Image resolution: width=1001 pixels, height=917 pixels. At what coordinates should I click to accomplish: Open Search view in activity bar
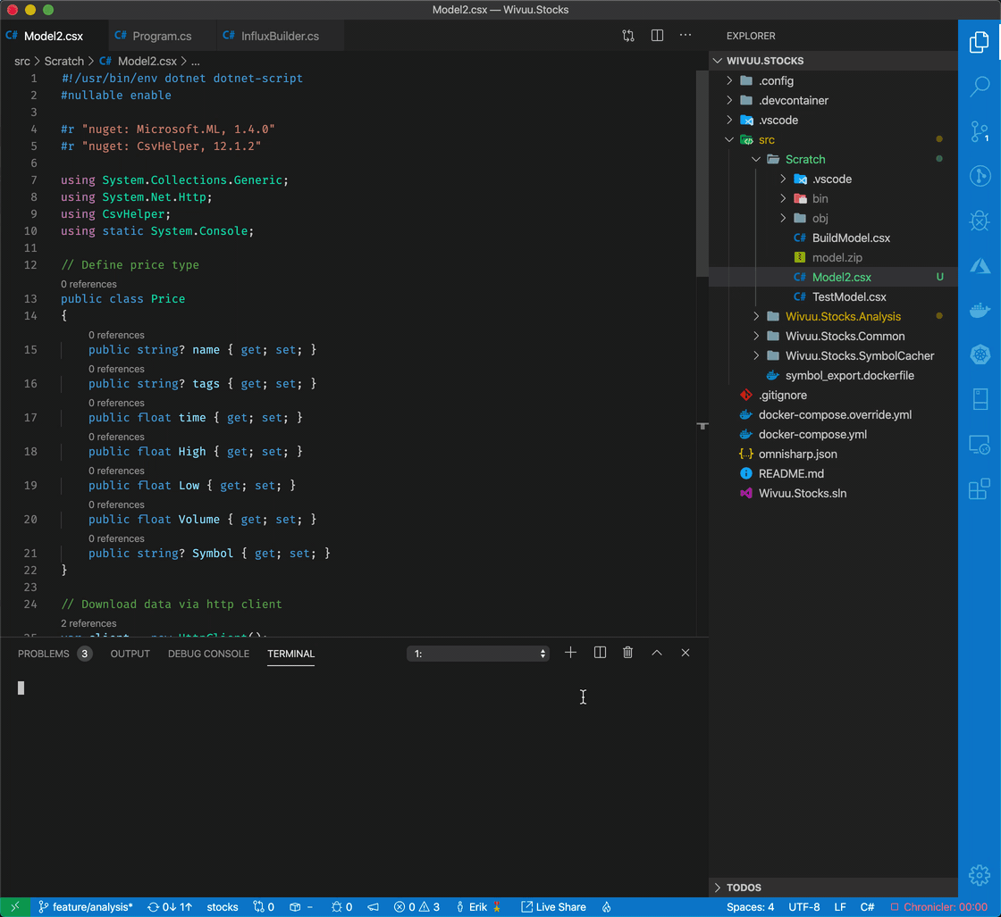click(980, 86)
